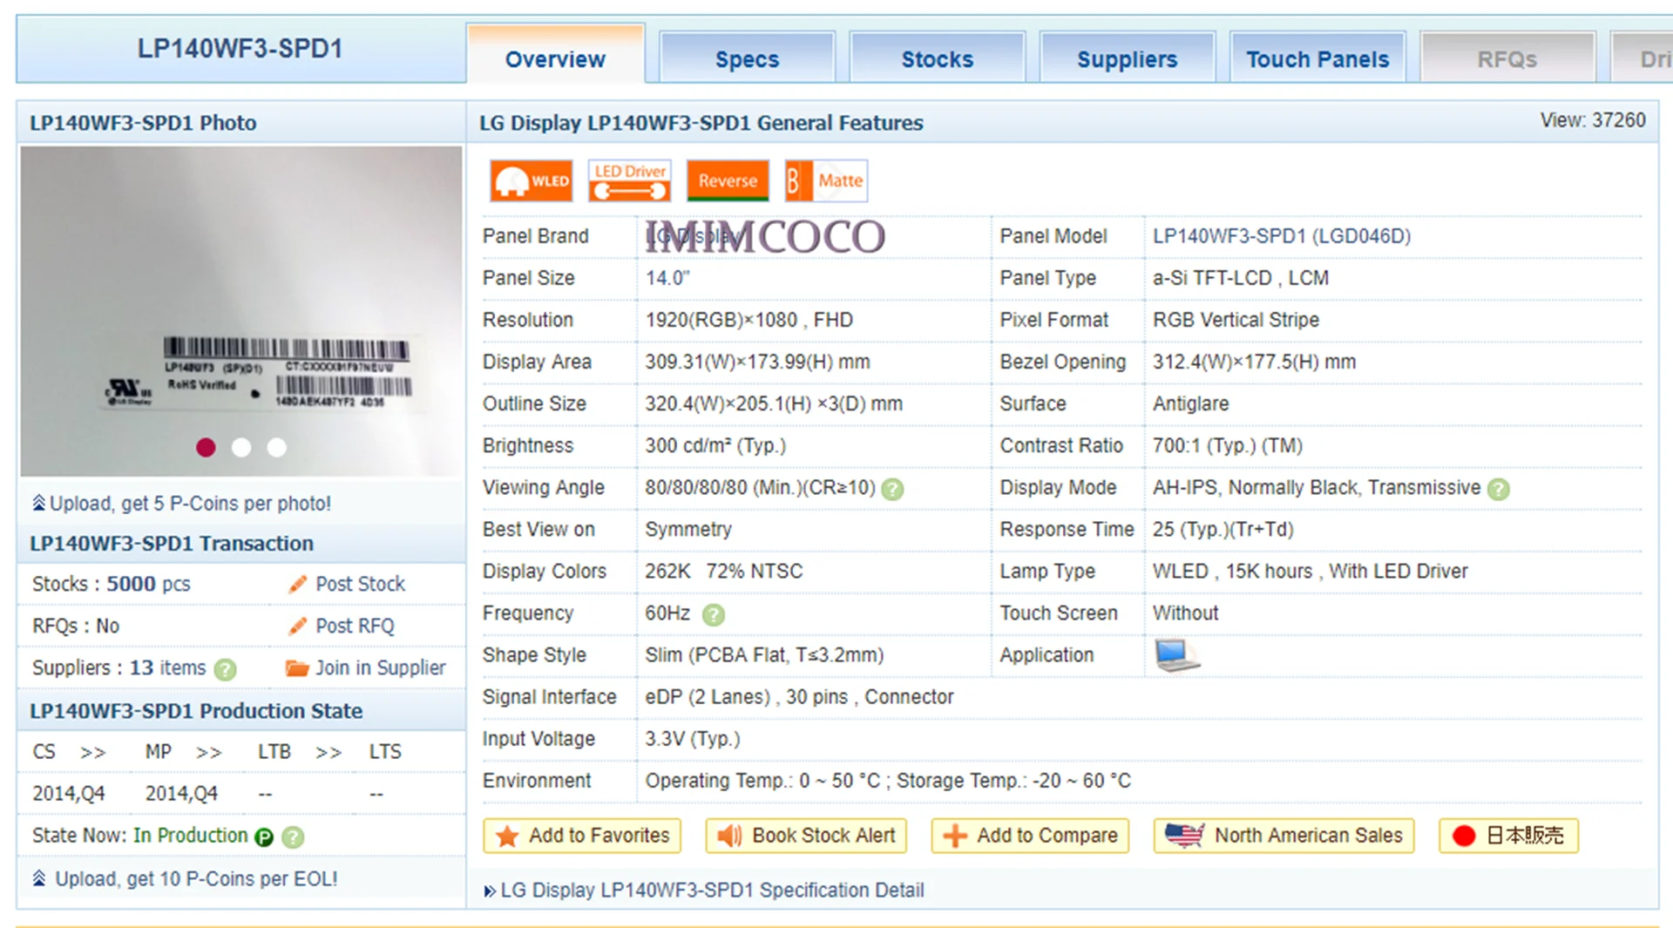The width and height of the screenshot is (1673, 928).
Task: Click the arrow icon before Specification Detail
Action: (490, 891)
